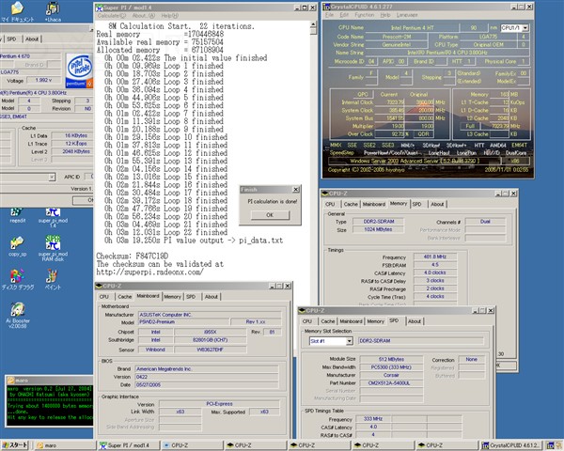
Task: Click the P5WD2-Premium model field
Action: tap(183, 322)
